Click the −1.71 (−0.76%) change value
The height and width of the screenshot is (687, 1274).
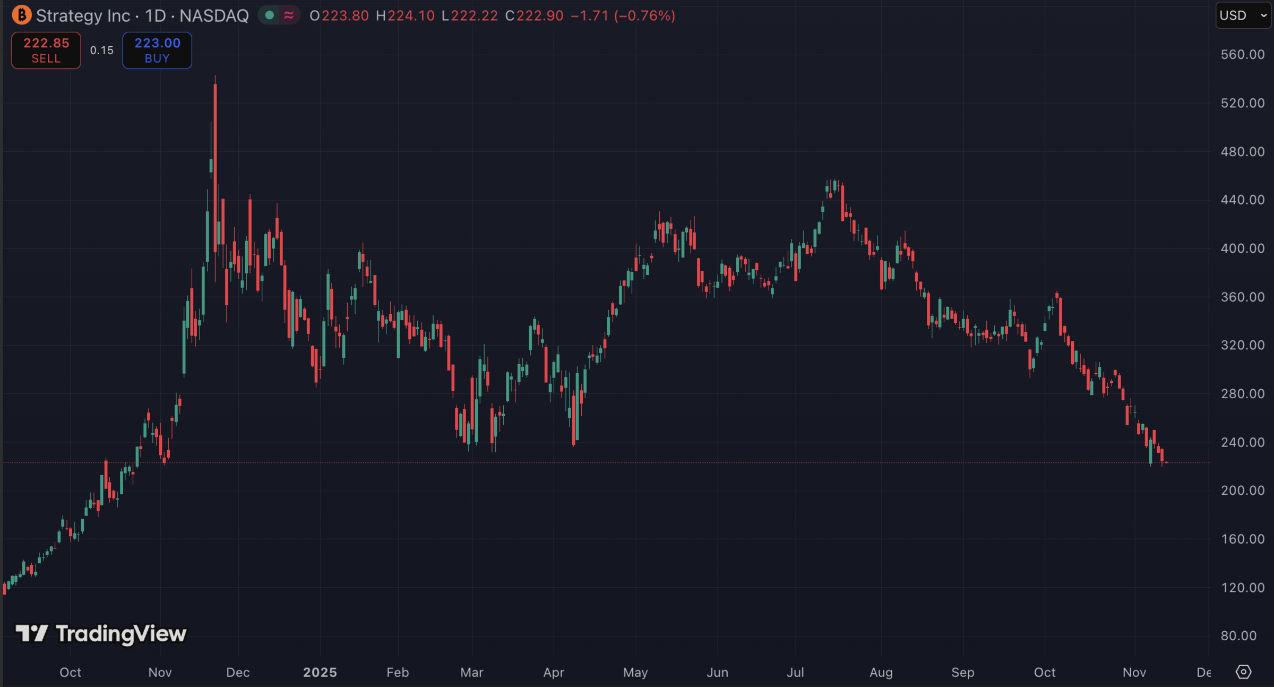(623, 15)
